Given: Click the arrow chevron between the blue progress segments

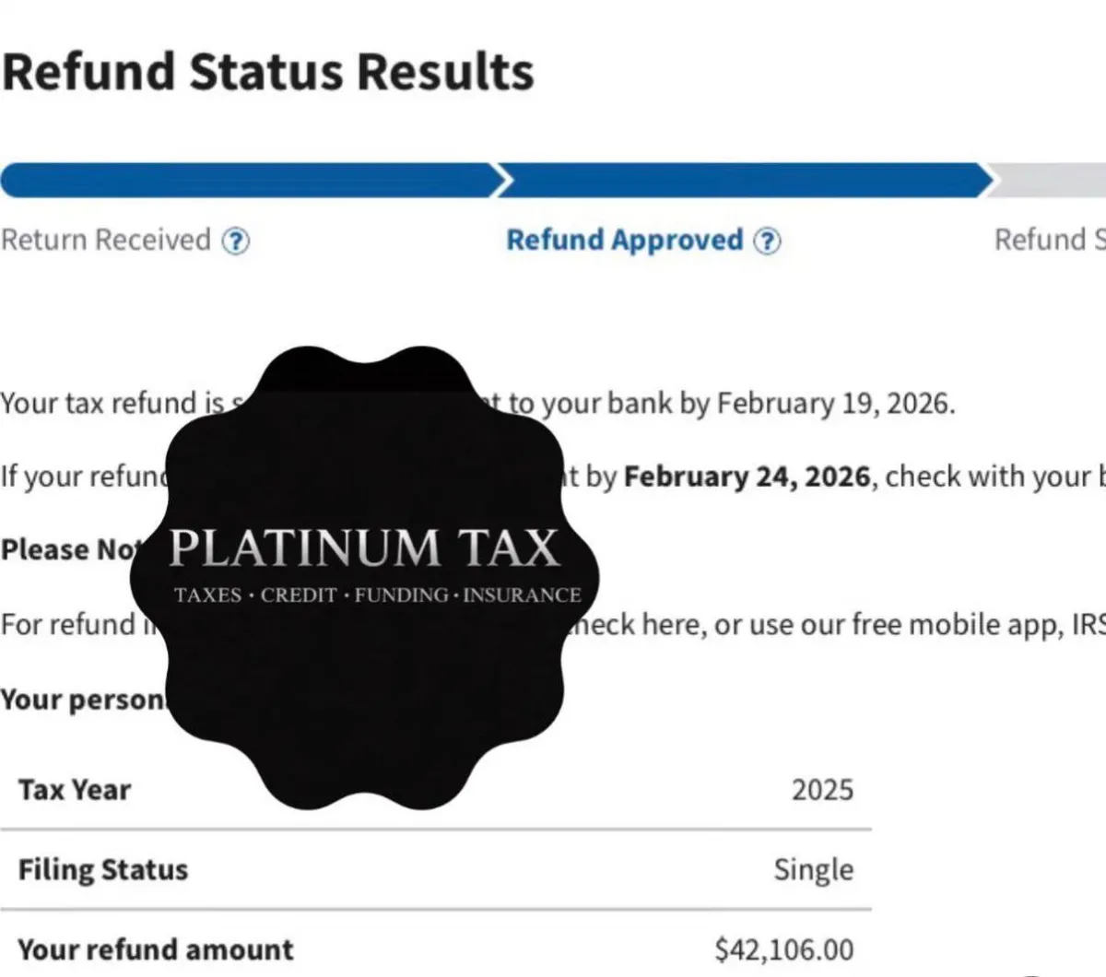Looking at the screenshot, I should (x=502, y=181).
